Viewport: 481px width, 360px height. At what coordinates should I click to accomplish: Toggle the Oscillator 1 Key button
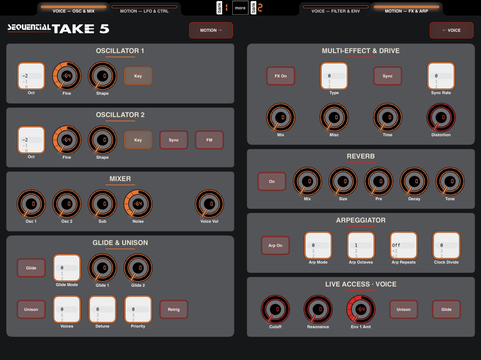coord(138,76)
